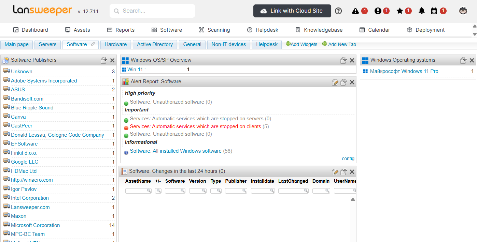Click the pencil edit icon on Software tab

[93, 44]
